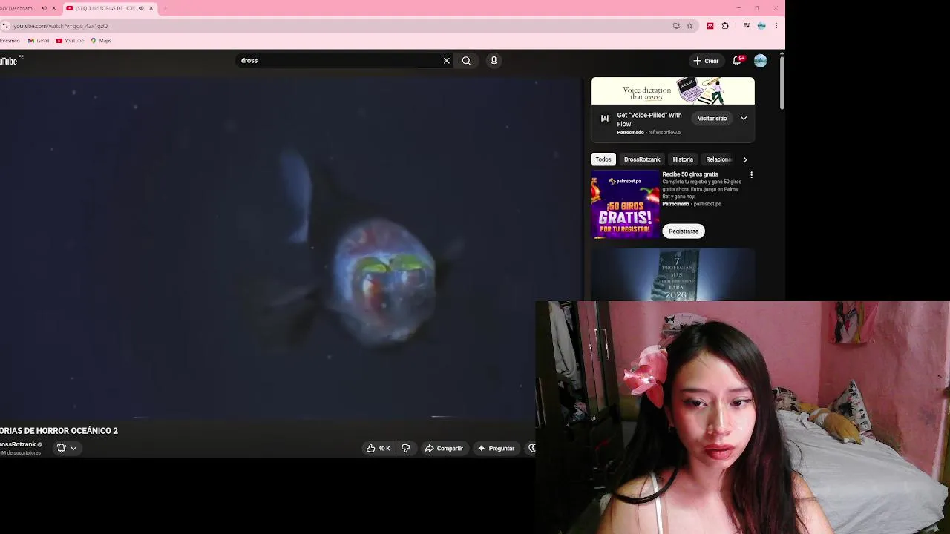This screenshot has height=534, width=950.
Task: Open the YouTube account avatar menu
Action: 760,61
